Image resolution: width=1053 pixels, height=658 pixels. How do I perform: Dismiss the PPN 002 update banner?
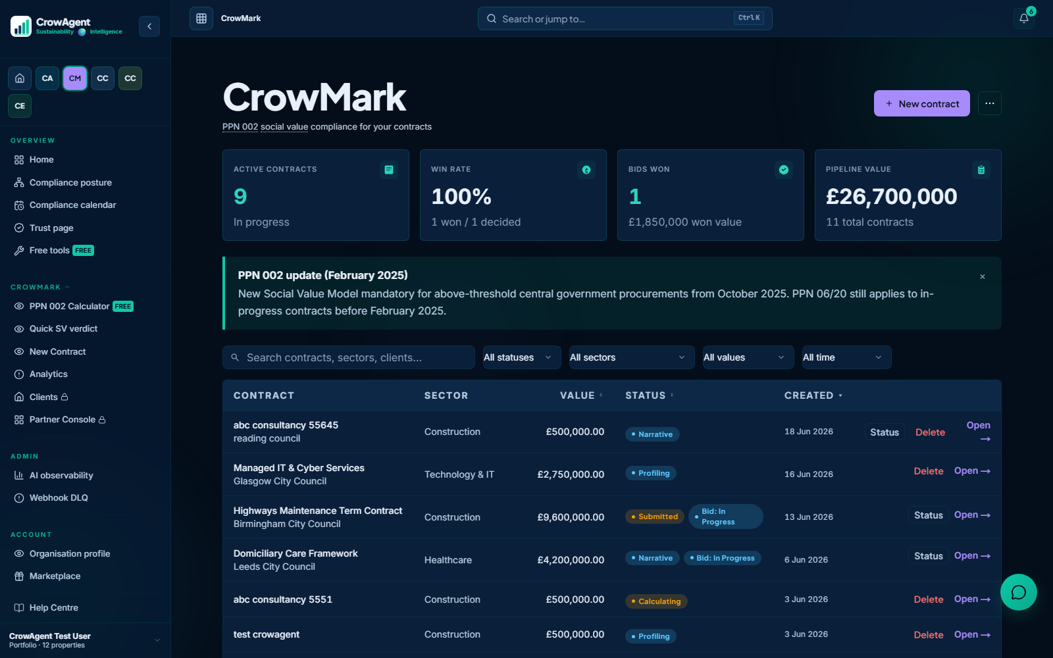click(983, 277)
